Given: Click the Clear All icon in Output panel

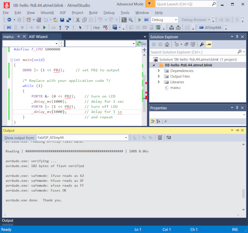Looking at the screenshot, I should point(160,137).
